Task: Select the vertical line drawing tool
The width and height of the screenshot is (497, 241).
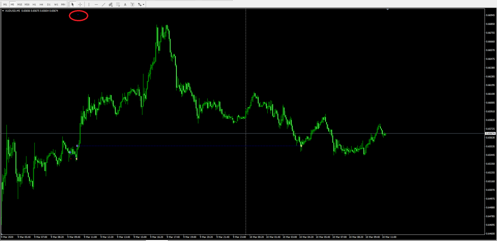Action: point(89,5)
